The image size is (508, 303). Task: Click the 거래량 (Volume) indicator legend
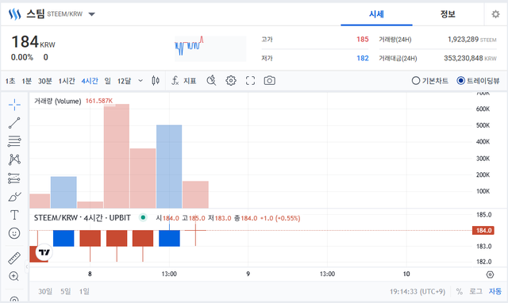pyautogui.click(x=58, y=101)
